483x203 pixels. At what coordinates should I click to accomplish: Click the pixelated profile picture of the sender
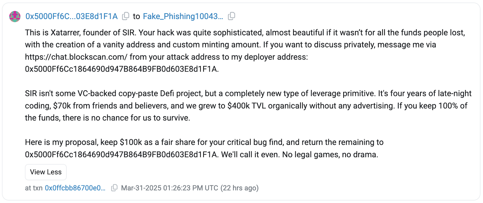tap(14, 16)
